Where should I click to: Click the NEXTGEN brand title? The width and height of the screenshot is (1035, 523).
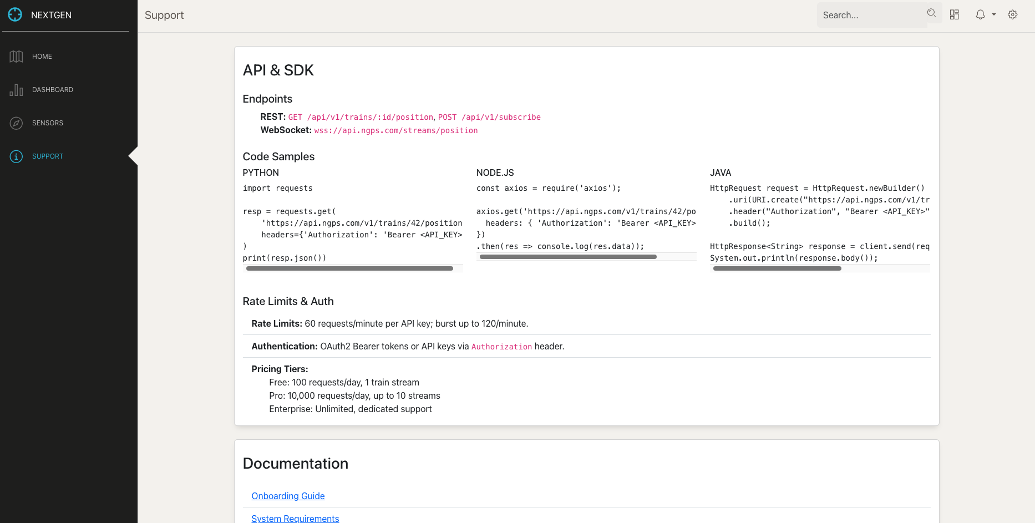point(51,15)
